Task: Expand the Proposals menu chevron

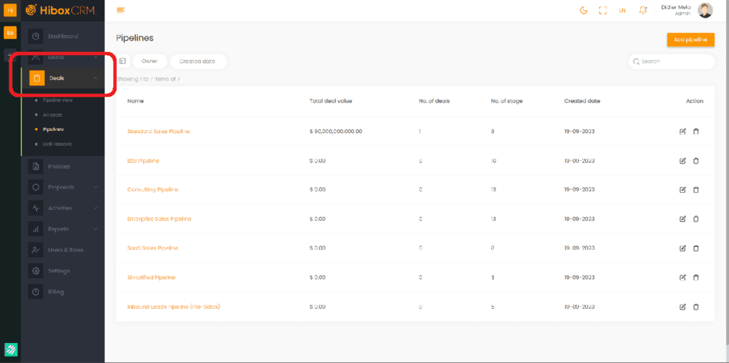Action: pyautogui.click(x=95, y=187)
